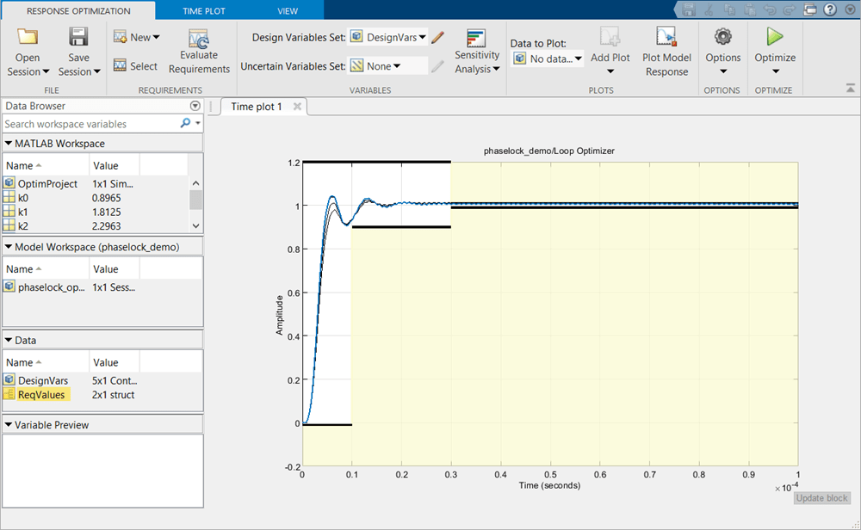861x530 pixels.
Task: Open the New requirement dropdown arrow
Action: [156, 37]
